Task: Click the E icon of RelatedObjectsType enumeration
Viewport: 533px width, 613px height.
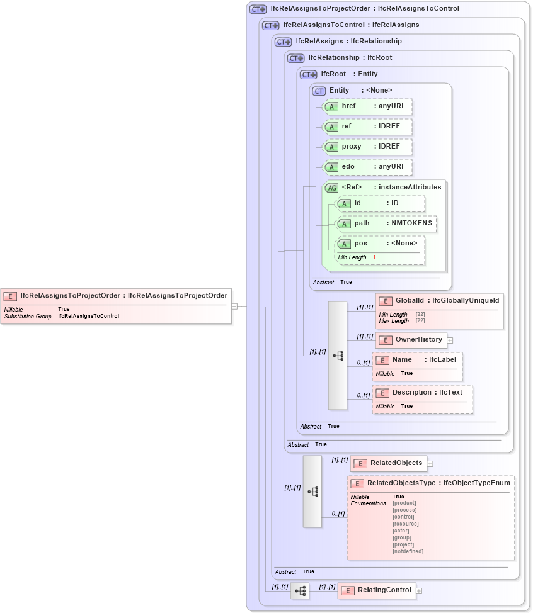Action: (357, 483)
